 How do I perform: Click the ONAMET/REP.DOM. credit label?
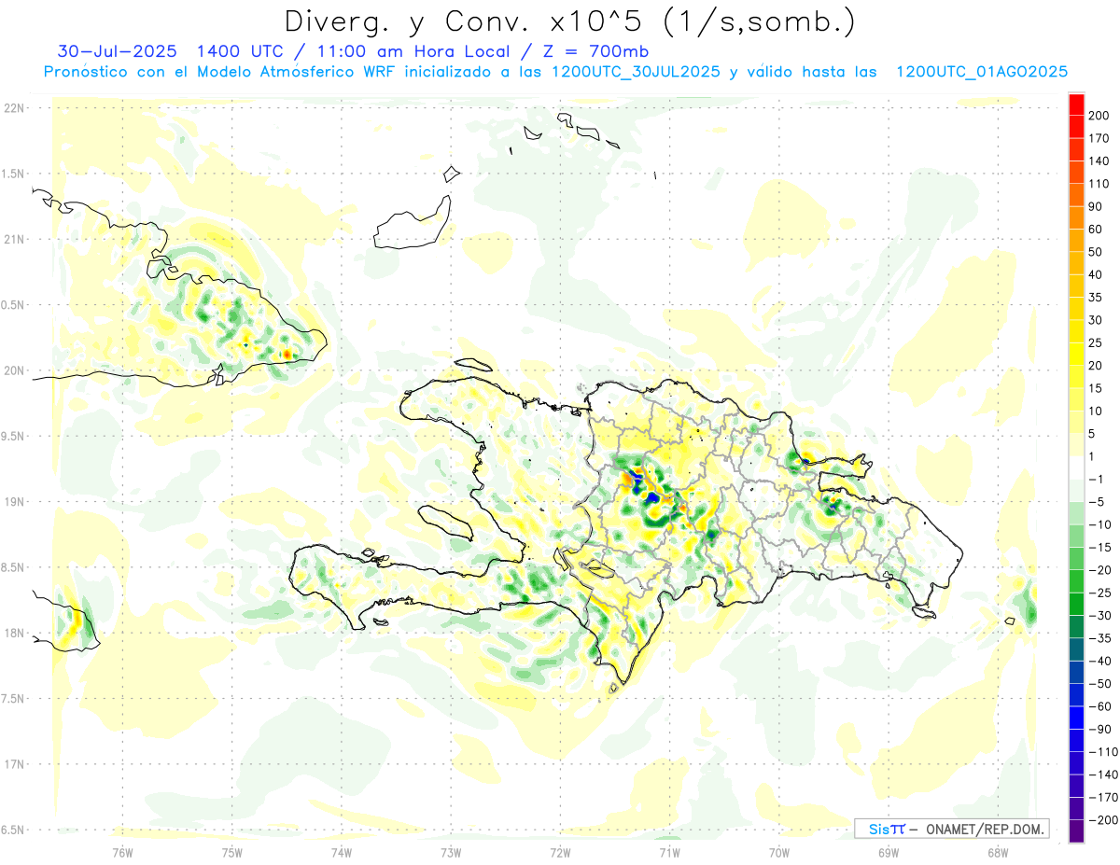coord(985,829)
